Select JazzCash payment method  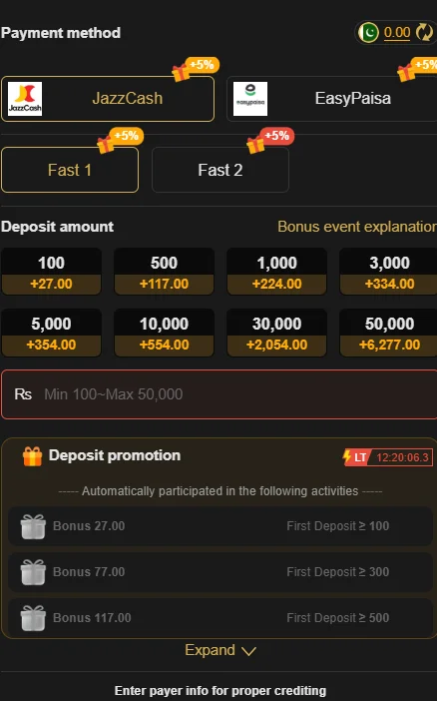click(108, 99)
